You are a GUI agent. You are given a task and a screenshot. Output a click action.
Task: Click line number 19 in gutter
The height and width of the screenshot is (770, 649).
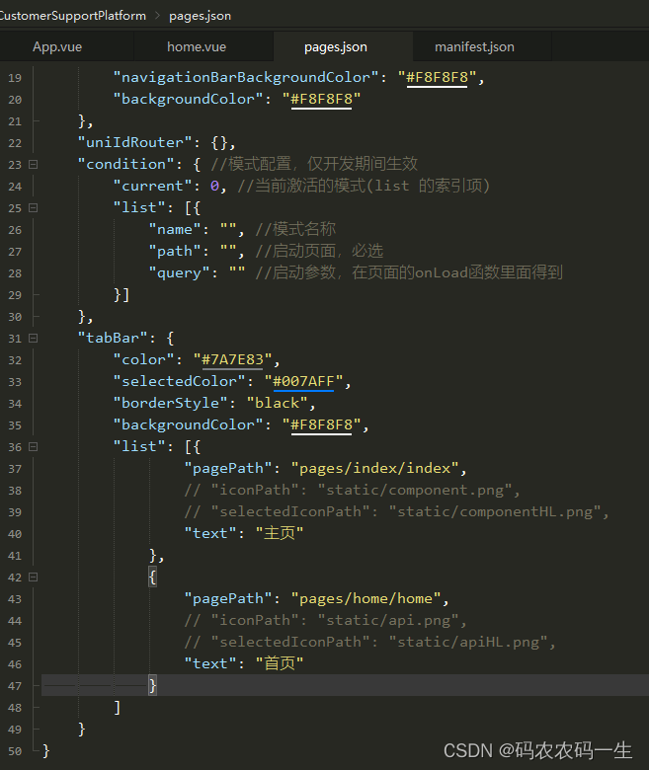pos(15,78)
